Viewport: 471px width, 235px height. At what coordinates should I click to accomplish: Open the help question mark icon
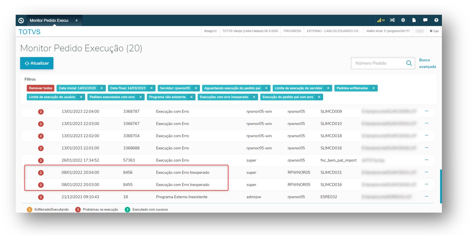coord(436,20)
